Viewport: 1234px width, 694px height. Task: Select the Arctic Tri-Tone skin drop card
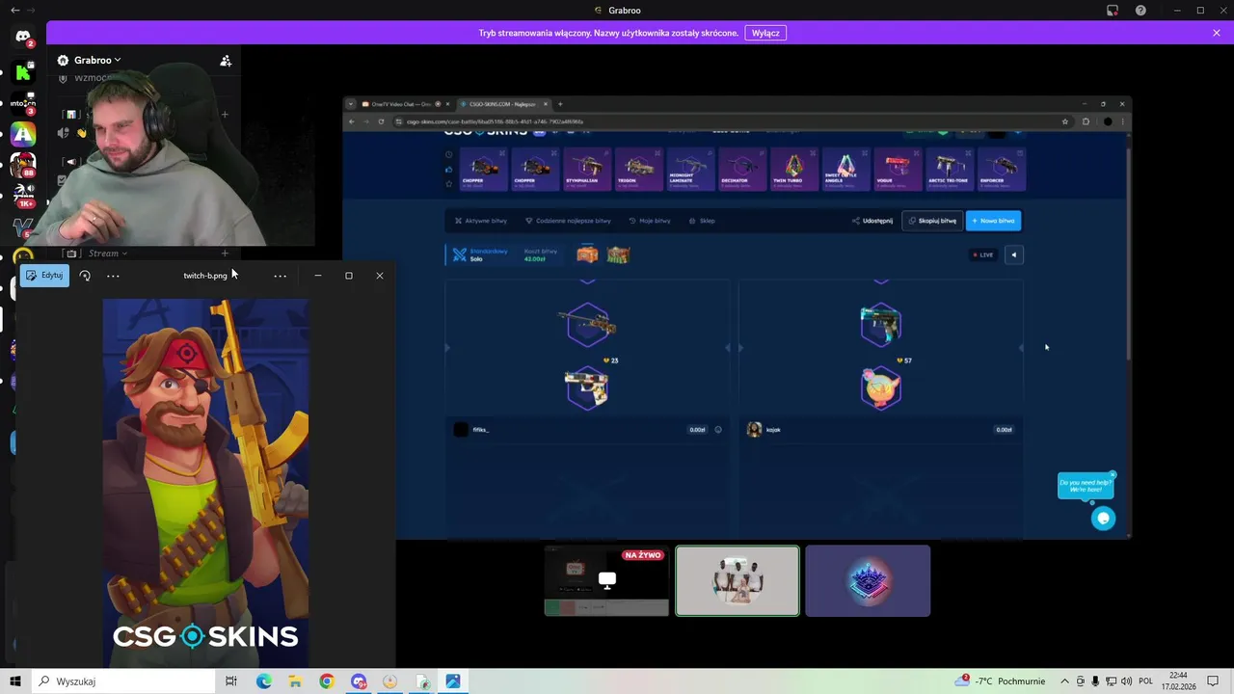(x=950, y=169)
